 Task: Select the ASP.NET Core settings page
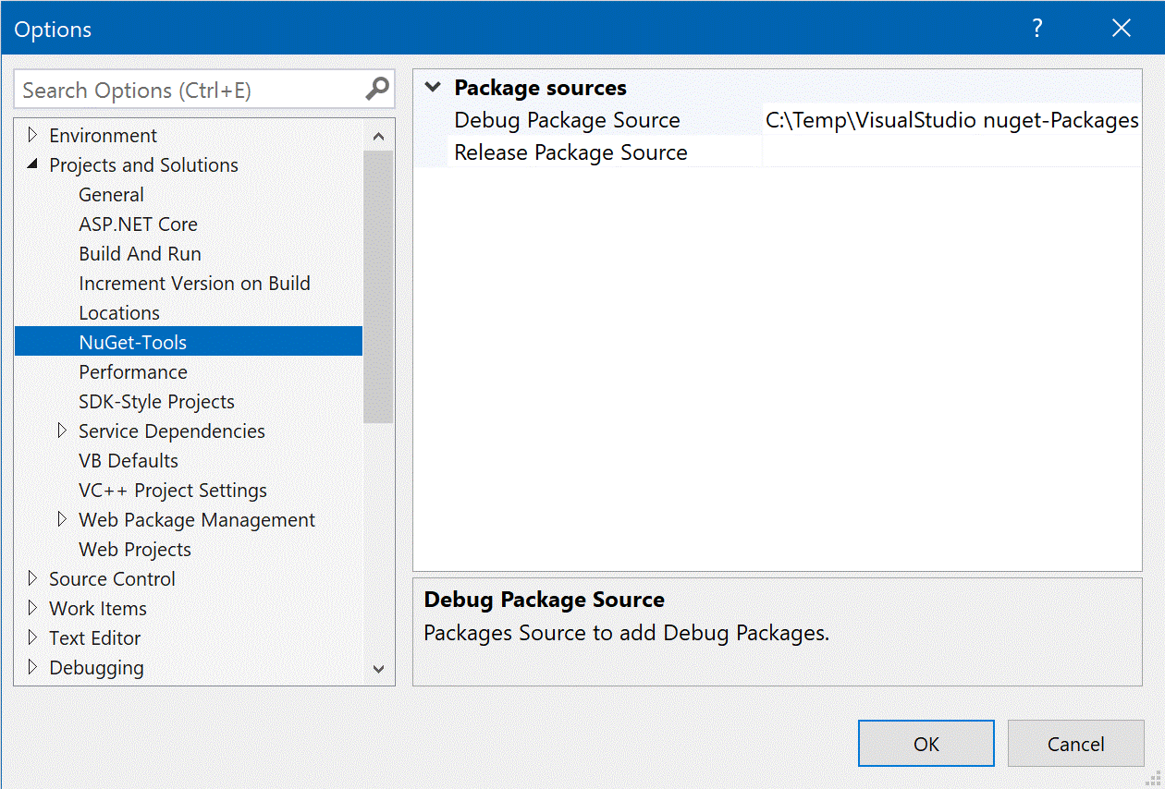coord(138,224)
